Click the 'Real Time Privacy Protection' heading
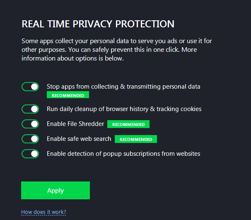This screenshot has height=220, width=251. [x=98, y=24]
